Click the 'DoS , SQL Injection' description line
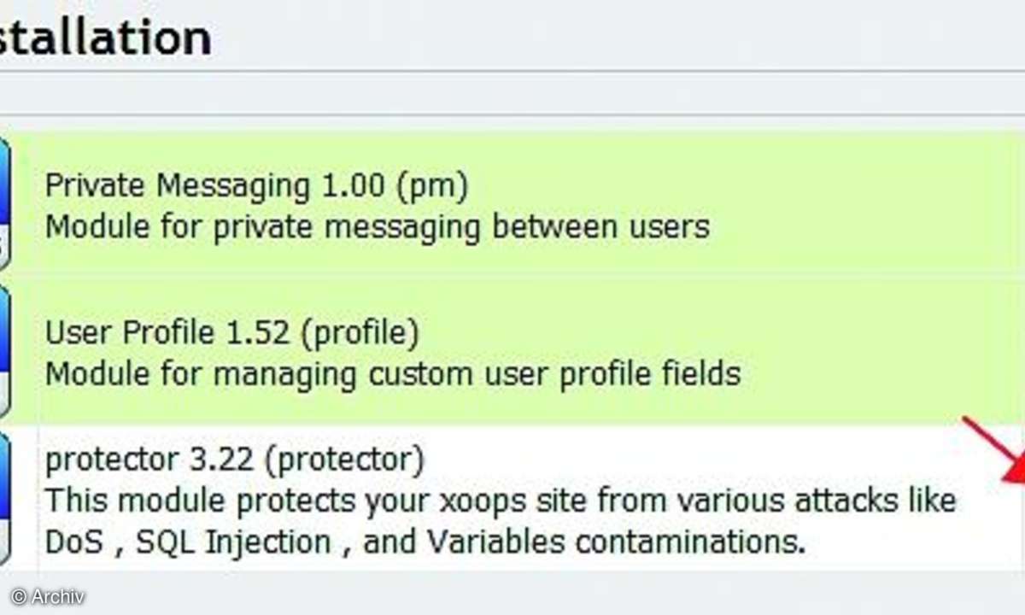The width and height of the screenshot is (1025, 615). [425, 542]
